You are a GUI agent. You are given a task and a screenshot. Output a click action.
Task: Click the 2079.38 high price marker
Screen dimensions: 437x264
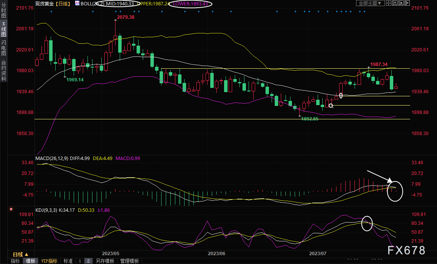pyautogui.click(x=126, y=17)
